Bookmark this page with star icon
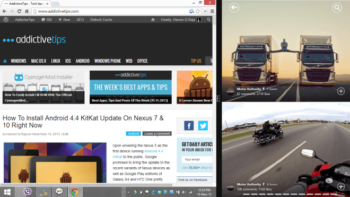Image resolution: width=350 pixels, height=197 pixels. click(x=198, y=11)
